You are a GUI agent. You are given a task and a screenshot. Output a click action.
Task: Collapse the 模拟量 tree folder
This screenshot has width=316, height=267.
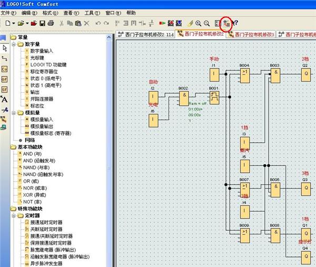pyautogui.click(x=14, y=113)
